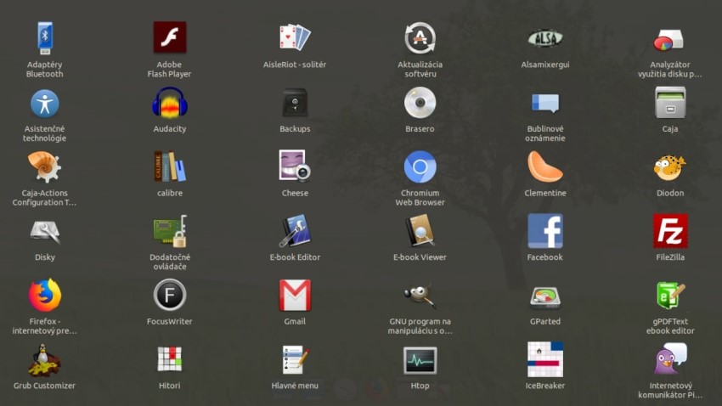Open AisleRiot solitér card game
This screenshot has height=406, width=722.
coord(295,37)
